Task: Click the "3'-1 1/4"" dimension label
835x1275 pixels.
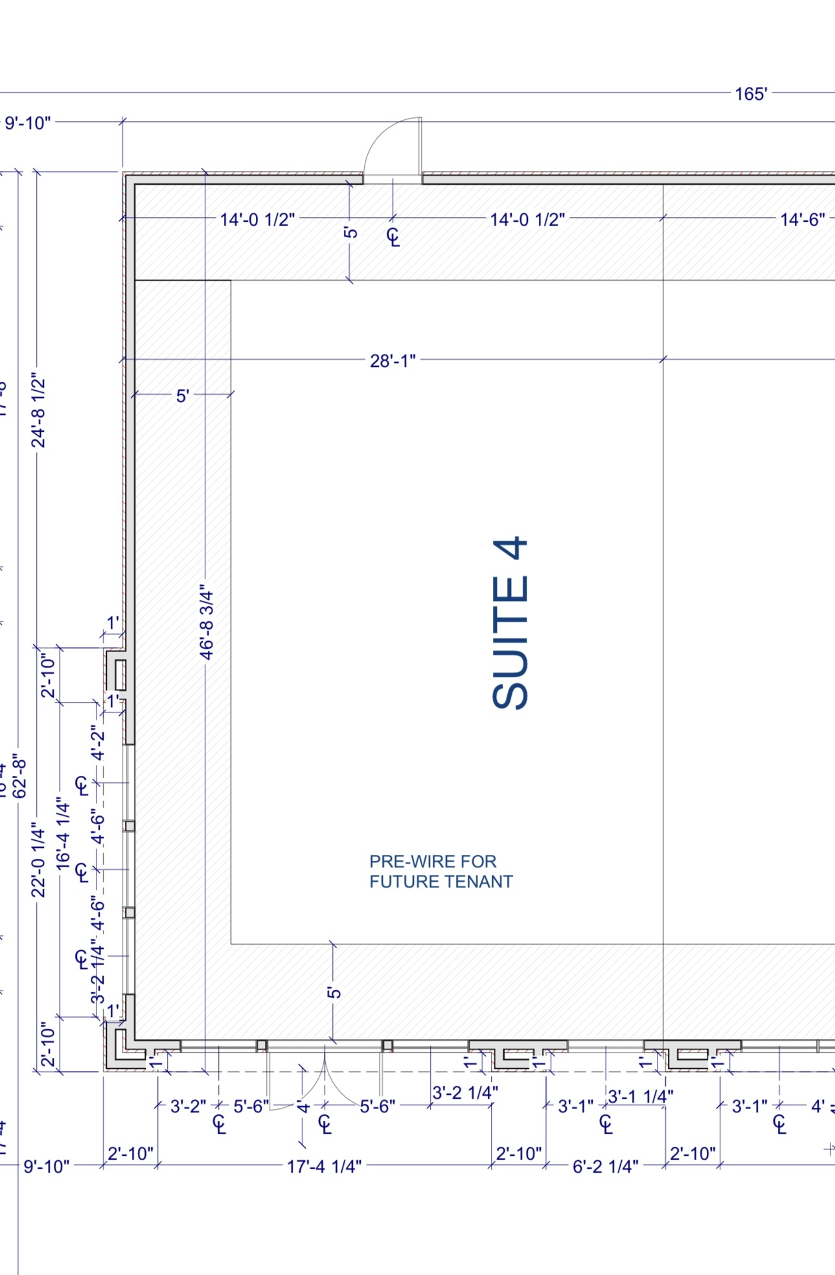Action: point(641,1096)
